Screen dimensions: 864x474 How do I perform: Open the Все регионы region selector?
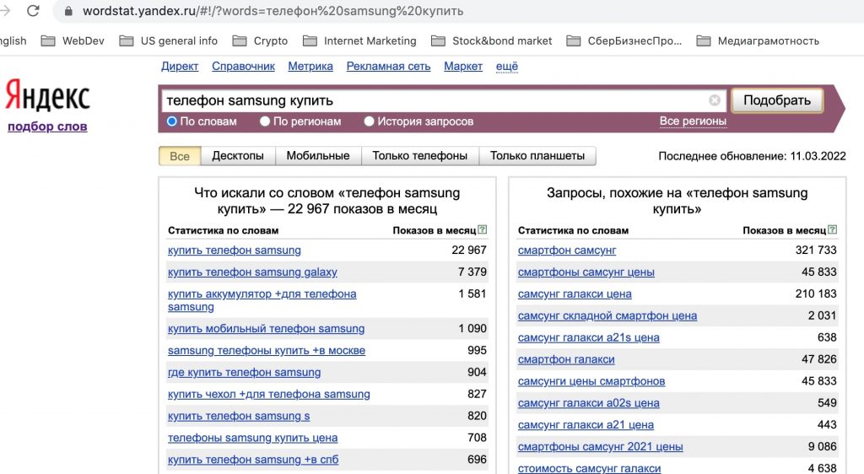point(693,121)
